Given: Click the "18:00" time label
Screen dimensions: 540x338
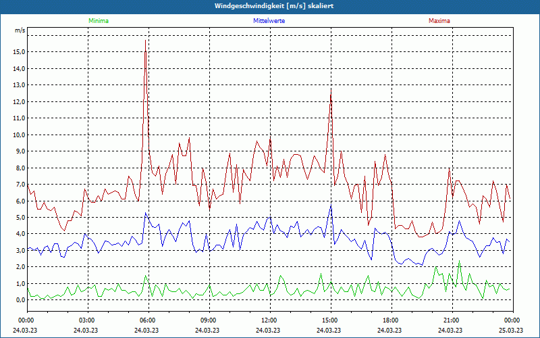Looking at the screenshot, I should [x=389, y=320].
